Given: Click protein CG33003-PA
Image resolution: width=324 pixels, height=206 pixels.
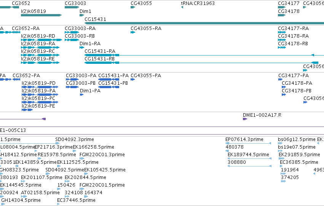Looking at the screenshot, I should [x=72, y=79].
